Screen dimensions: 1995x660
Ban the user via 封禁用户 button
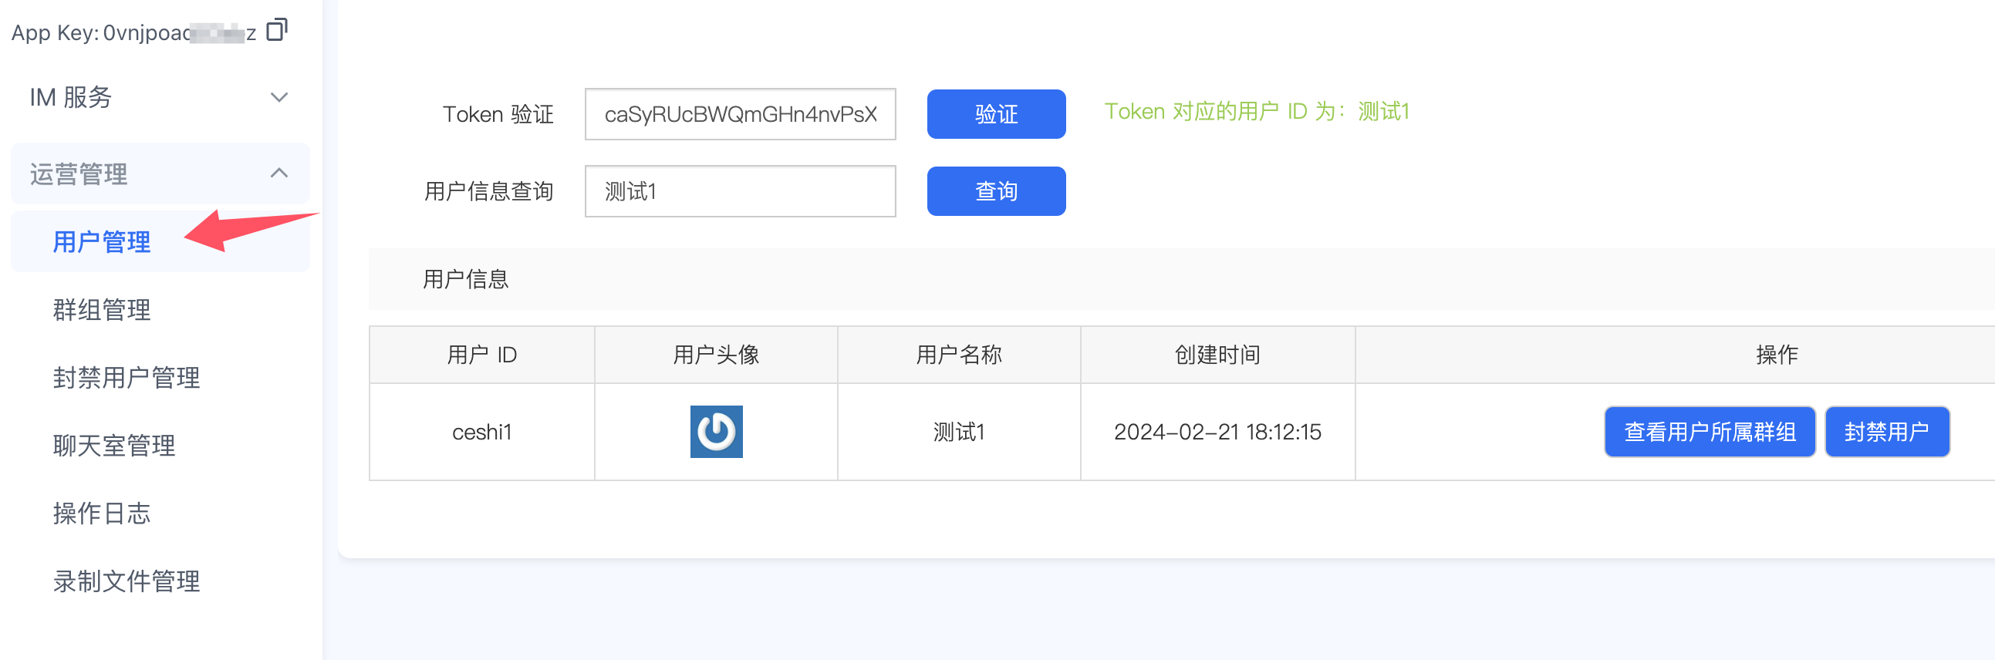(1885, 432)
